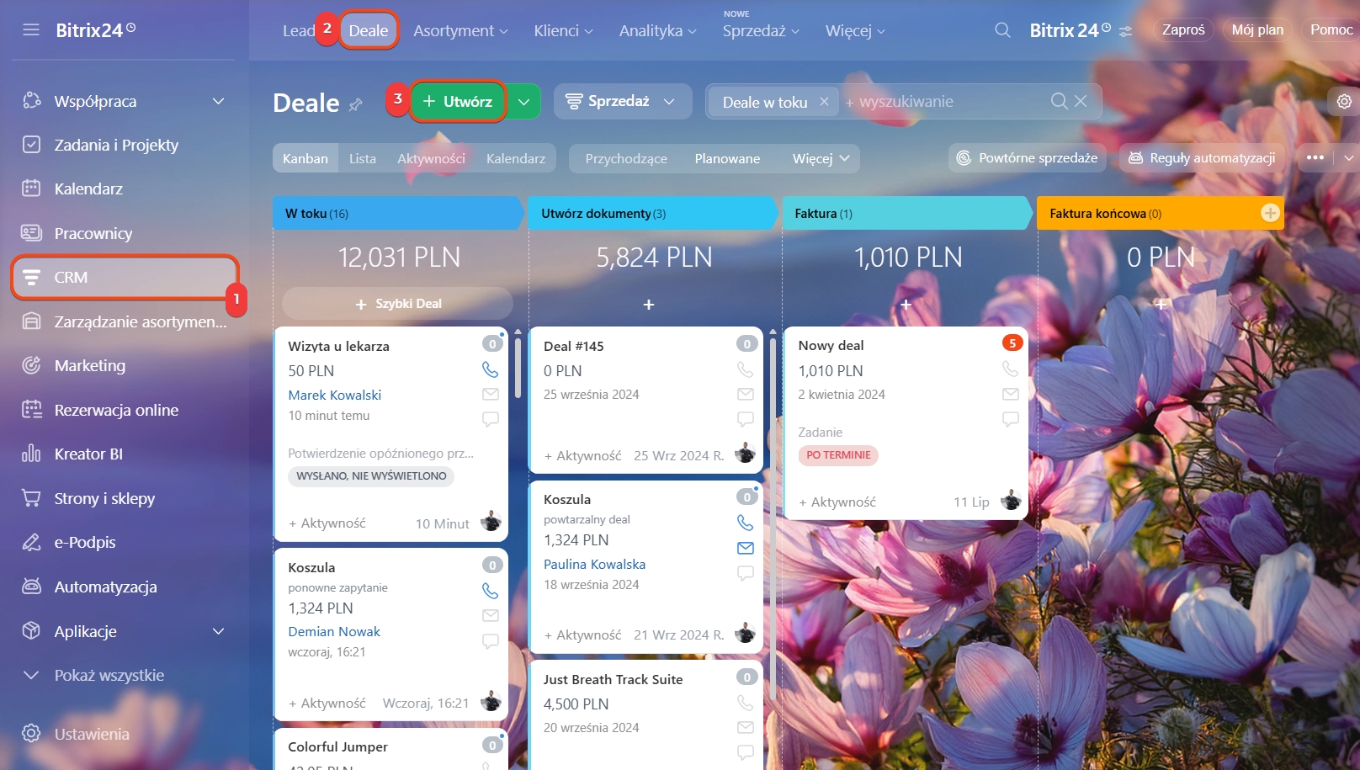
Task: Switch to the Deale tab
Action: (369, 31)
